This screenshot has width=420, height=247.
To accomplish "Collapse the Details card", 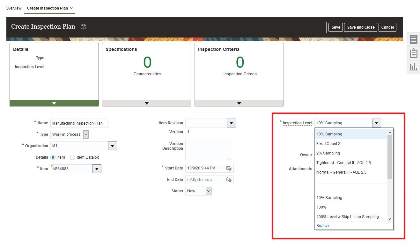I will [54, 103].
